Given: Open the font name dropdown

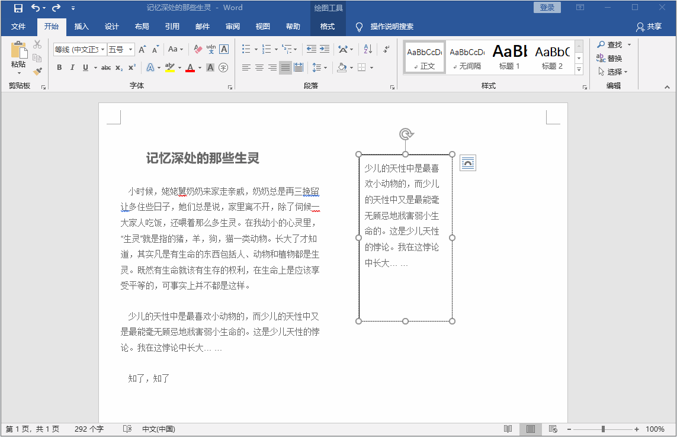Looking at the screenshot, I should pos(102,50).
